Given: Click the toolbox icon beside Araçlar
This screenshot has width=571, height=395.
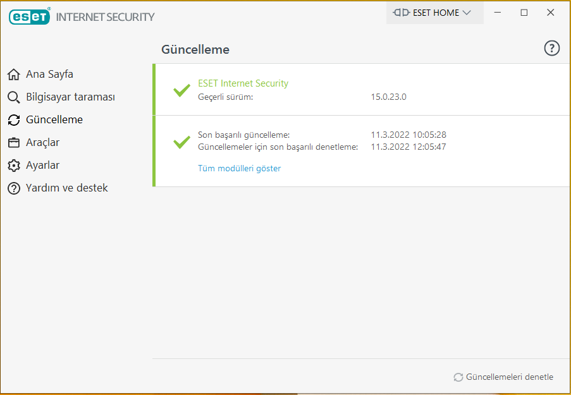Looking at the screenshot, I should coord(14,143).
